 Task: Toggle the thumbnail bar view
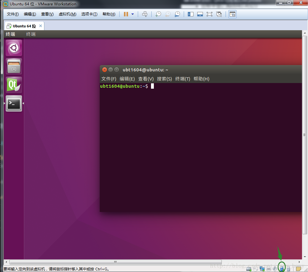pyautogui.click(x=200, y=14)
